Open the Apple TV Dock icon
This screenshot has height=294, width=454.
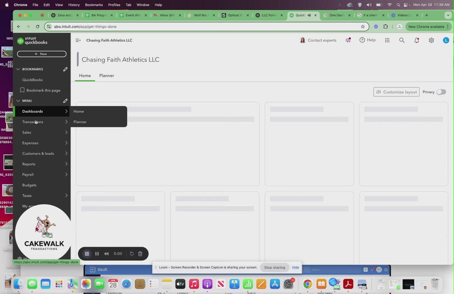pos(180,284)
